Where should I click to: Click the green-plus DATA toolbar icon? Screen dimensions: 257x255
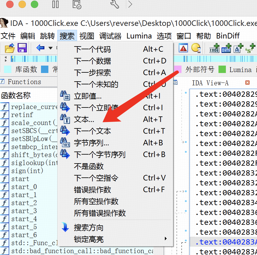tap(226, 48)
